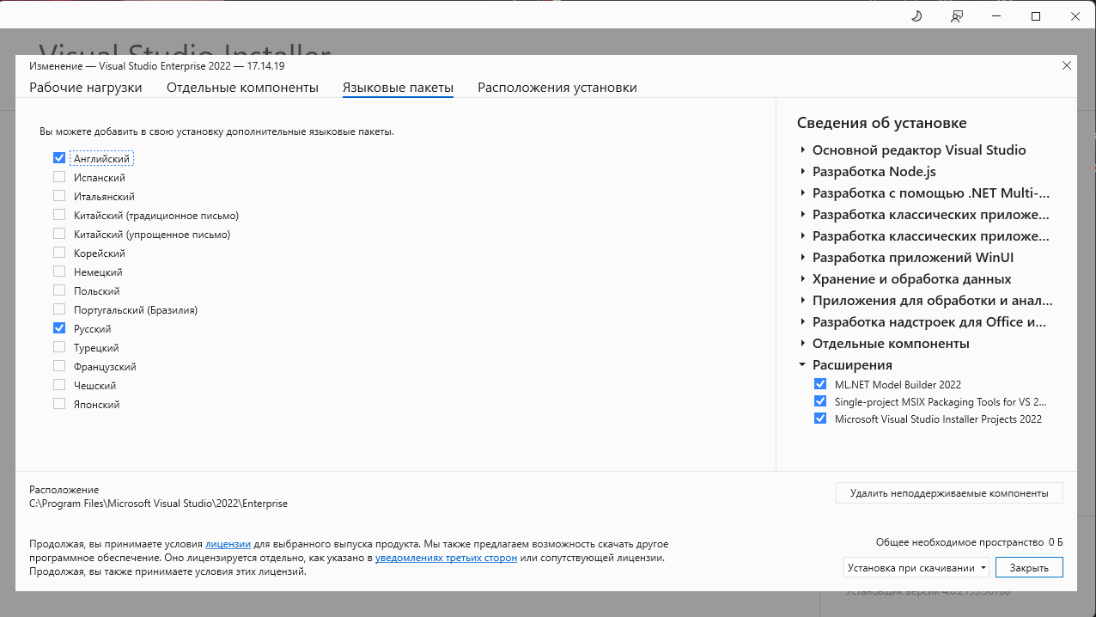This screenshot has height=617, width=1096.
Task: Expand Хранение и обработка данных node
Action: tap(802, 279)
